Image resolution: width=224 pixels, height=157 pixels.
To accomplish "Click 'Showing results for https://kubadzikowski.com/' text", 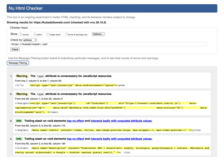I will (56, 22).
